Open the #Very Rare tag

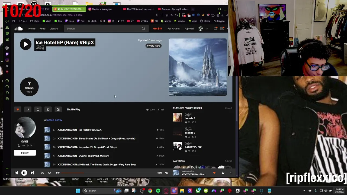point(153,46)
